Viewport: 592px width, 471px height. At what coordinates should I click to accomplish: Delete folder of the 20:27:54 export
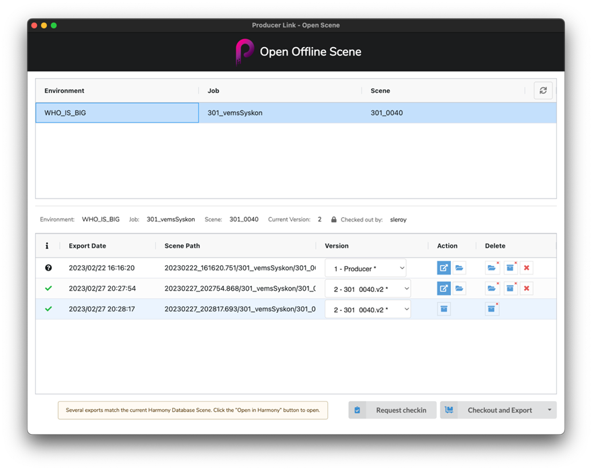pyautogui.click(x=492, y=289)
